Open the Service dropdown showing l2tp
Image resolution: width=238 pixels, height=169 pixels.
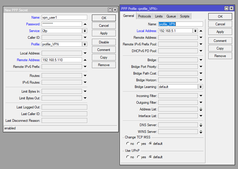coord(85,31)
